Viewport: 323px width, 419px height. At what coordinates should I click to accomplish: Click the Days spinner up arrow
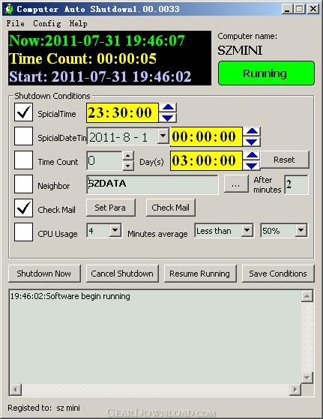point(128,155)
